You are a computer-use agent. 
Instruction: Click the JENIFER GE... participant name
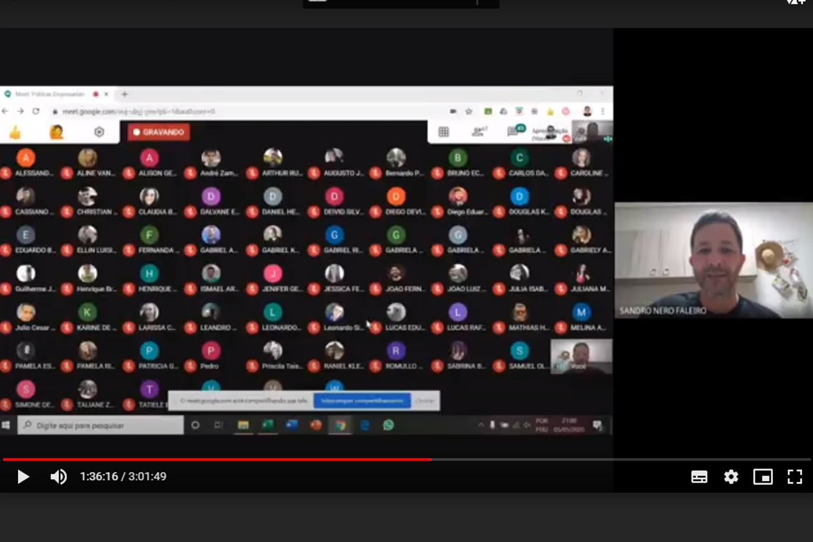click(282, 289)
